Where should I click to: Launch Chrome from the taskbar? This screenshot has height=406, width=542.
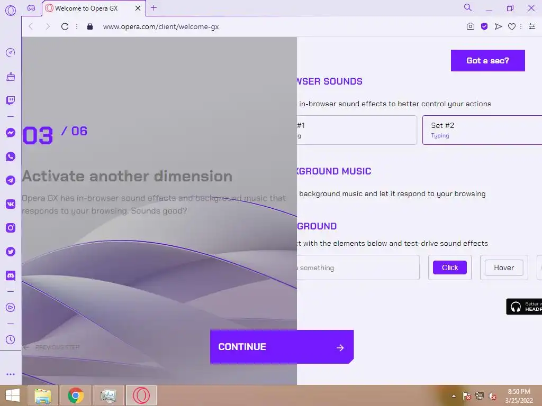pos(75,395)
